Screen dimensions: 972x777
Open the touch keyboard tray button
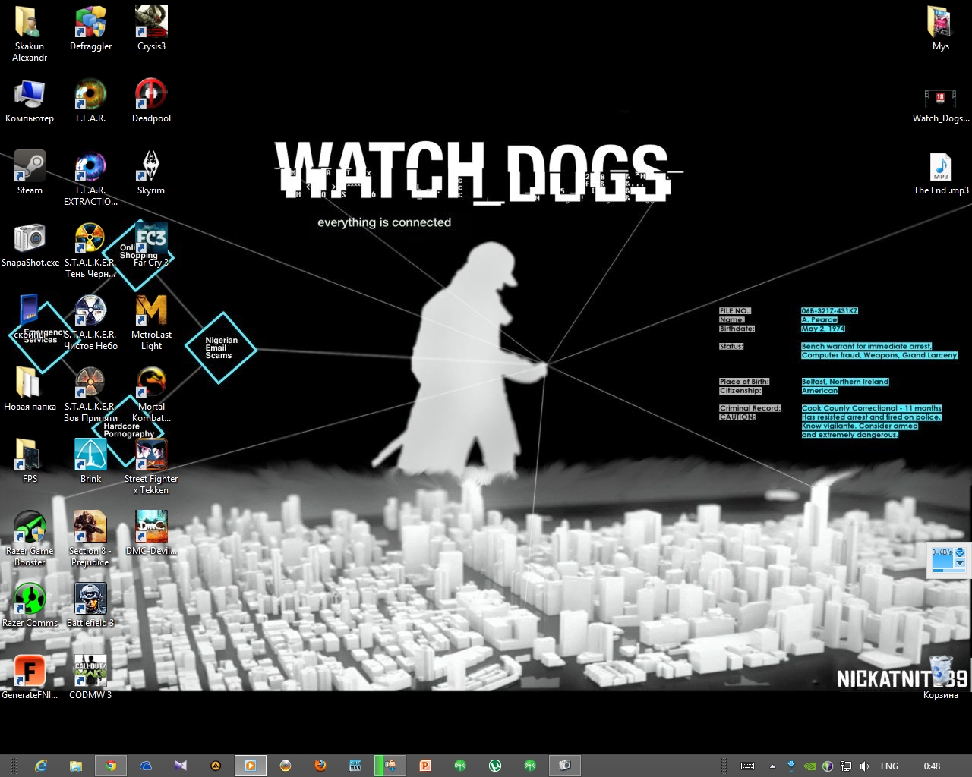coord(747,766)
